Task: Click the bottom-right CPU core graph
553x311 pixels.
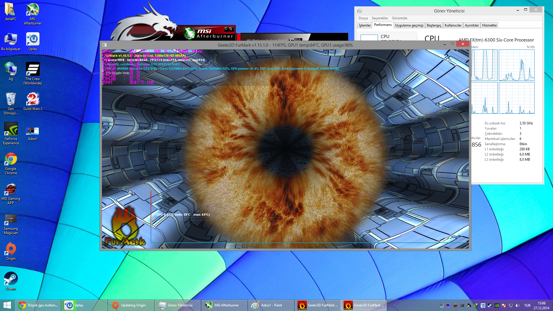Action: point(516,98)
